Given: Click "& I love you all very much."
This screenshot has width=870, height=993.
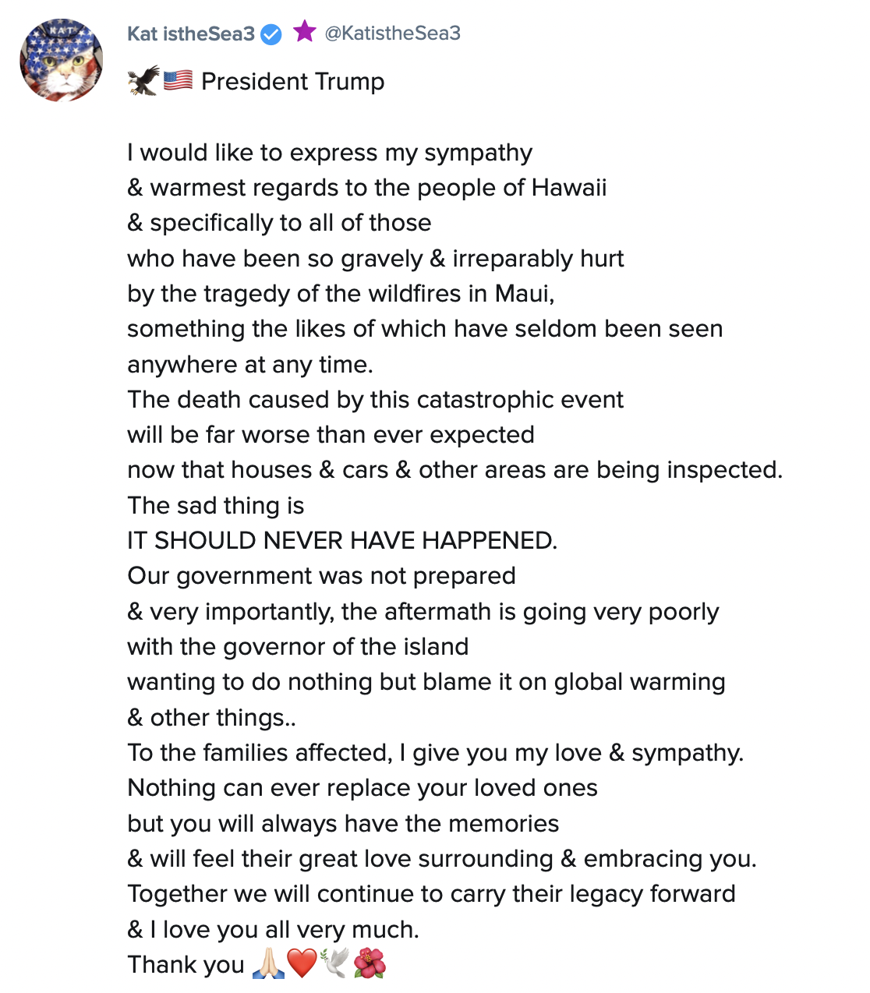Looking at the screenshot, I should coord(273,929).
